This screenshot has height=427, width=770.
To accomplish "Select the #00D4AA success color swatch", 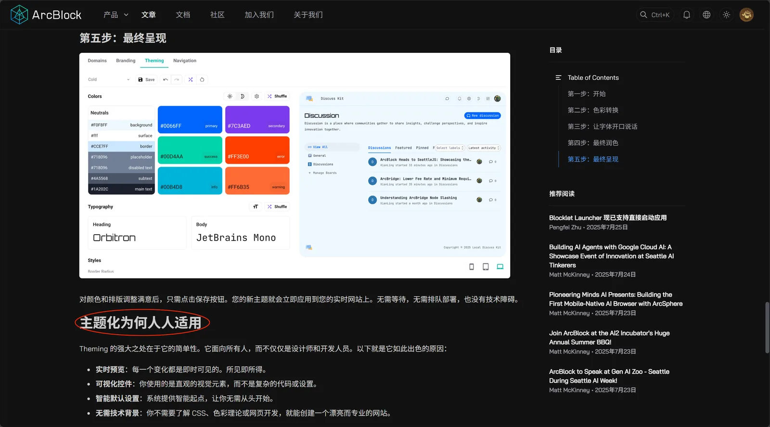I will (190, 150).
